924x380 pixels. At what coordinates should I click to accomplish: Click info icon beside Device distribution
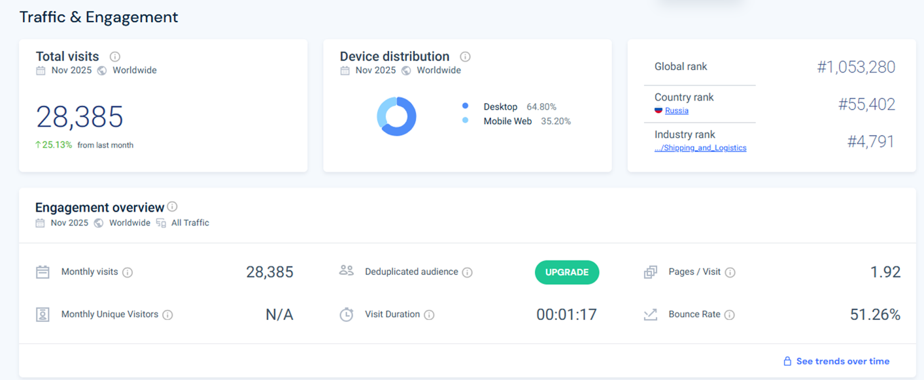tap(465, 57)
